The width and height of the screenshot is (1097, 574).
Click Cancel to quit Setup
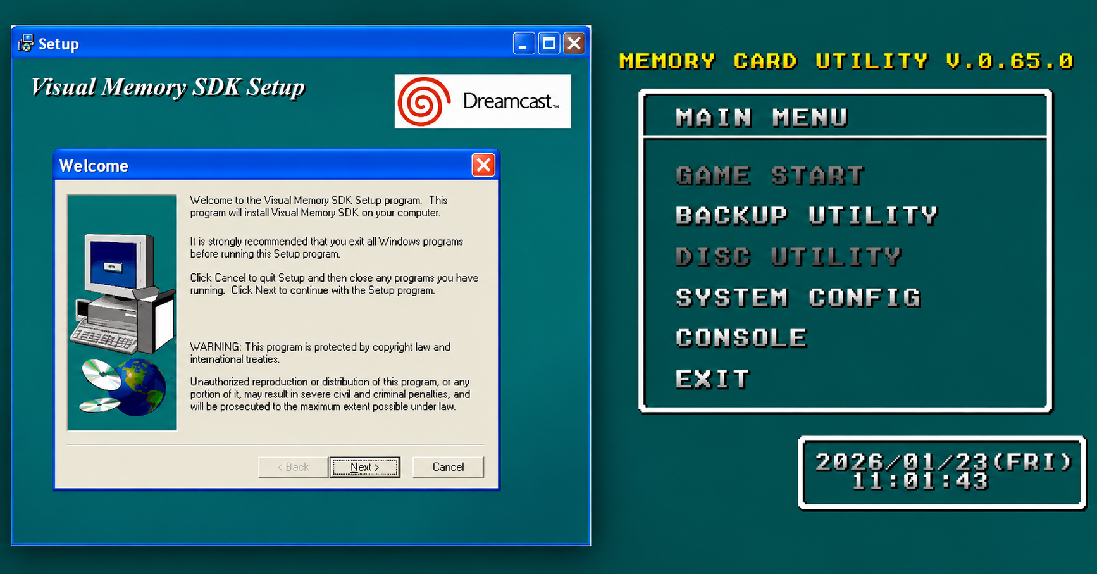(448, 467)
